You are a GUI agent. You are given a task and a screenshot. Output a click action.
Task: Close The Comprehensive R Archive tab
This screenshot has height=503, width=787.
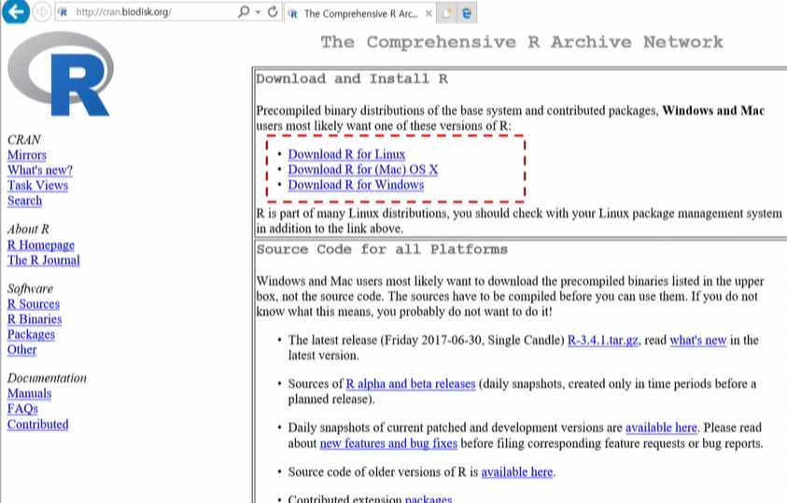click(x=429, y=14)
